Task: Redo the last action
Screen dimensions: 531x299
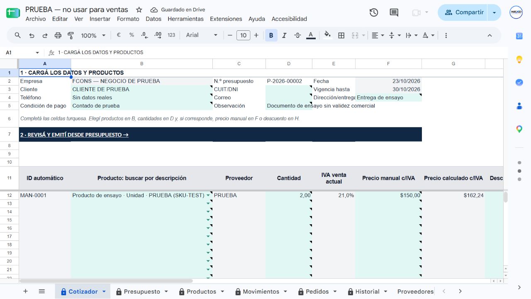Action: (x=45, y=35)
